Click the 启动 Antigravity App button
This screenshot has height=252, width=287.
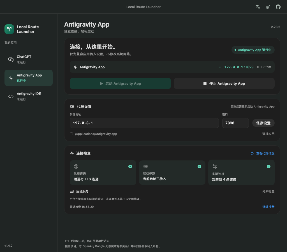[120, 83]
